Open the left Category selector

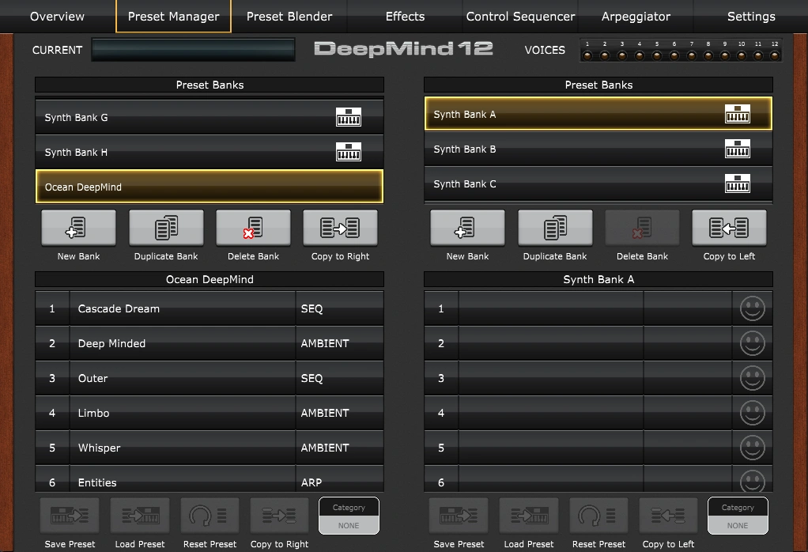point(349,516)
